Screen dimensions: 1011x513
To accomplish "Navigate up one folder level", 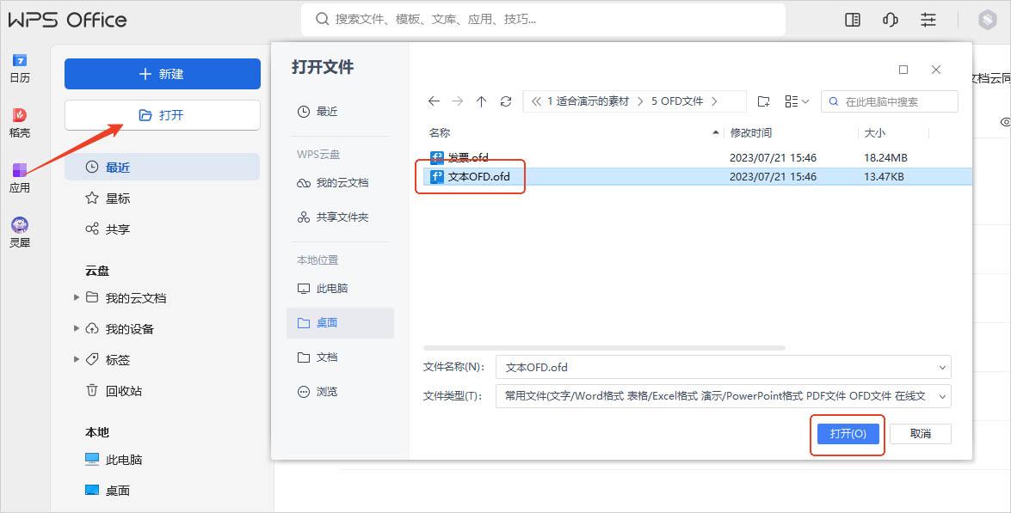I will pos(481,101).
